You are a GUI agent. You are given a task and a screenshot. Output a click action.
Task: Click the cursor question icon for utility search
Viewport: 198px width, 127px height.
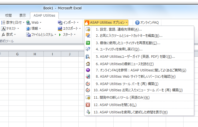[x=88, y=49]
